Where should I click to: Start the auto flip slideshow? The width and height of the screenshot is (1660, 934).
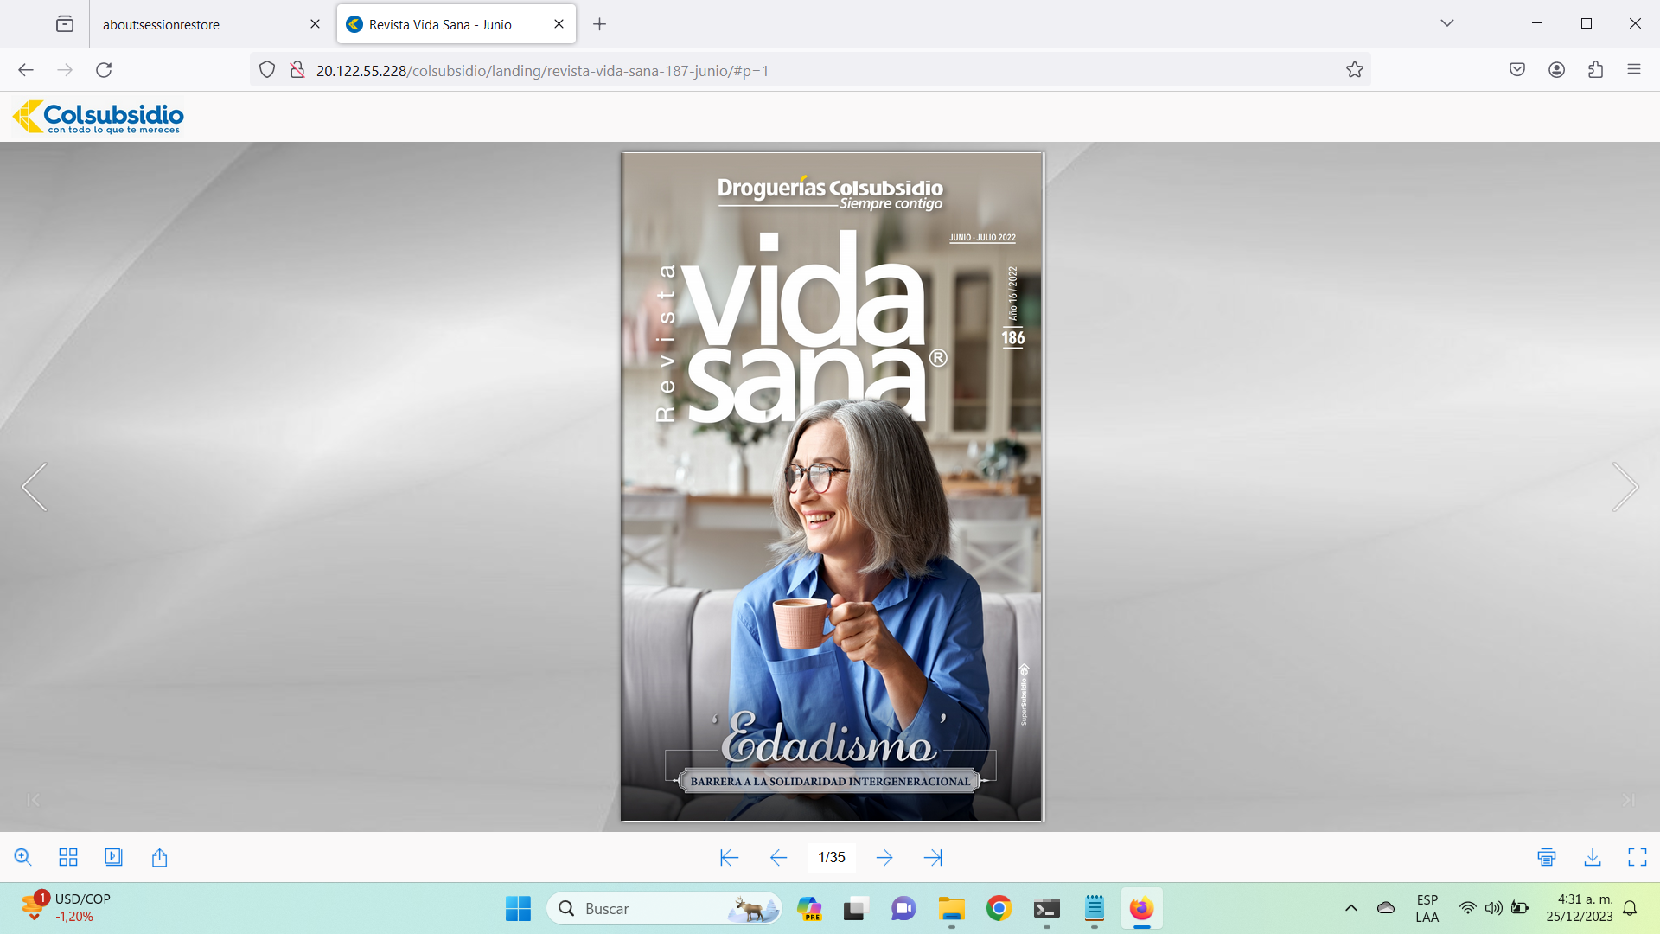tap(113, 857)
